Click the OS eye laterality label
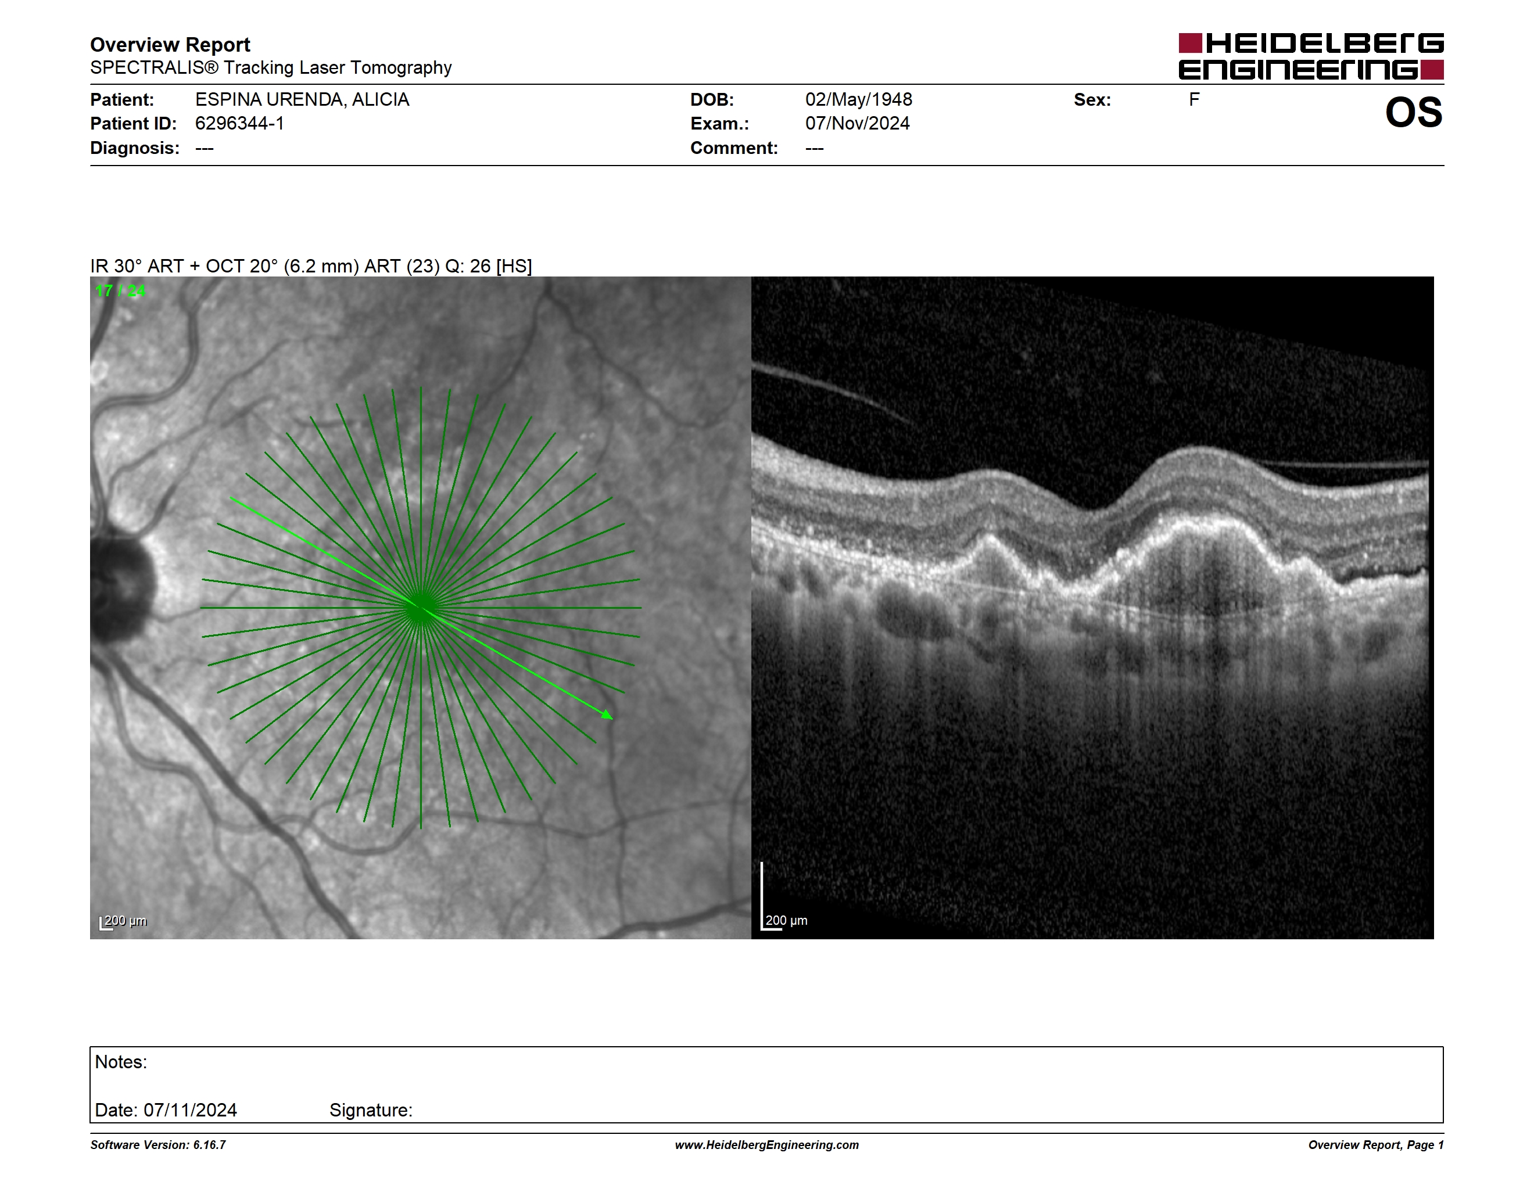Screen dimensions: 1534x1185 [x=1413, y=112]
